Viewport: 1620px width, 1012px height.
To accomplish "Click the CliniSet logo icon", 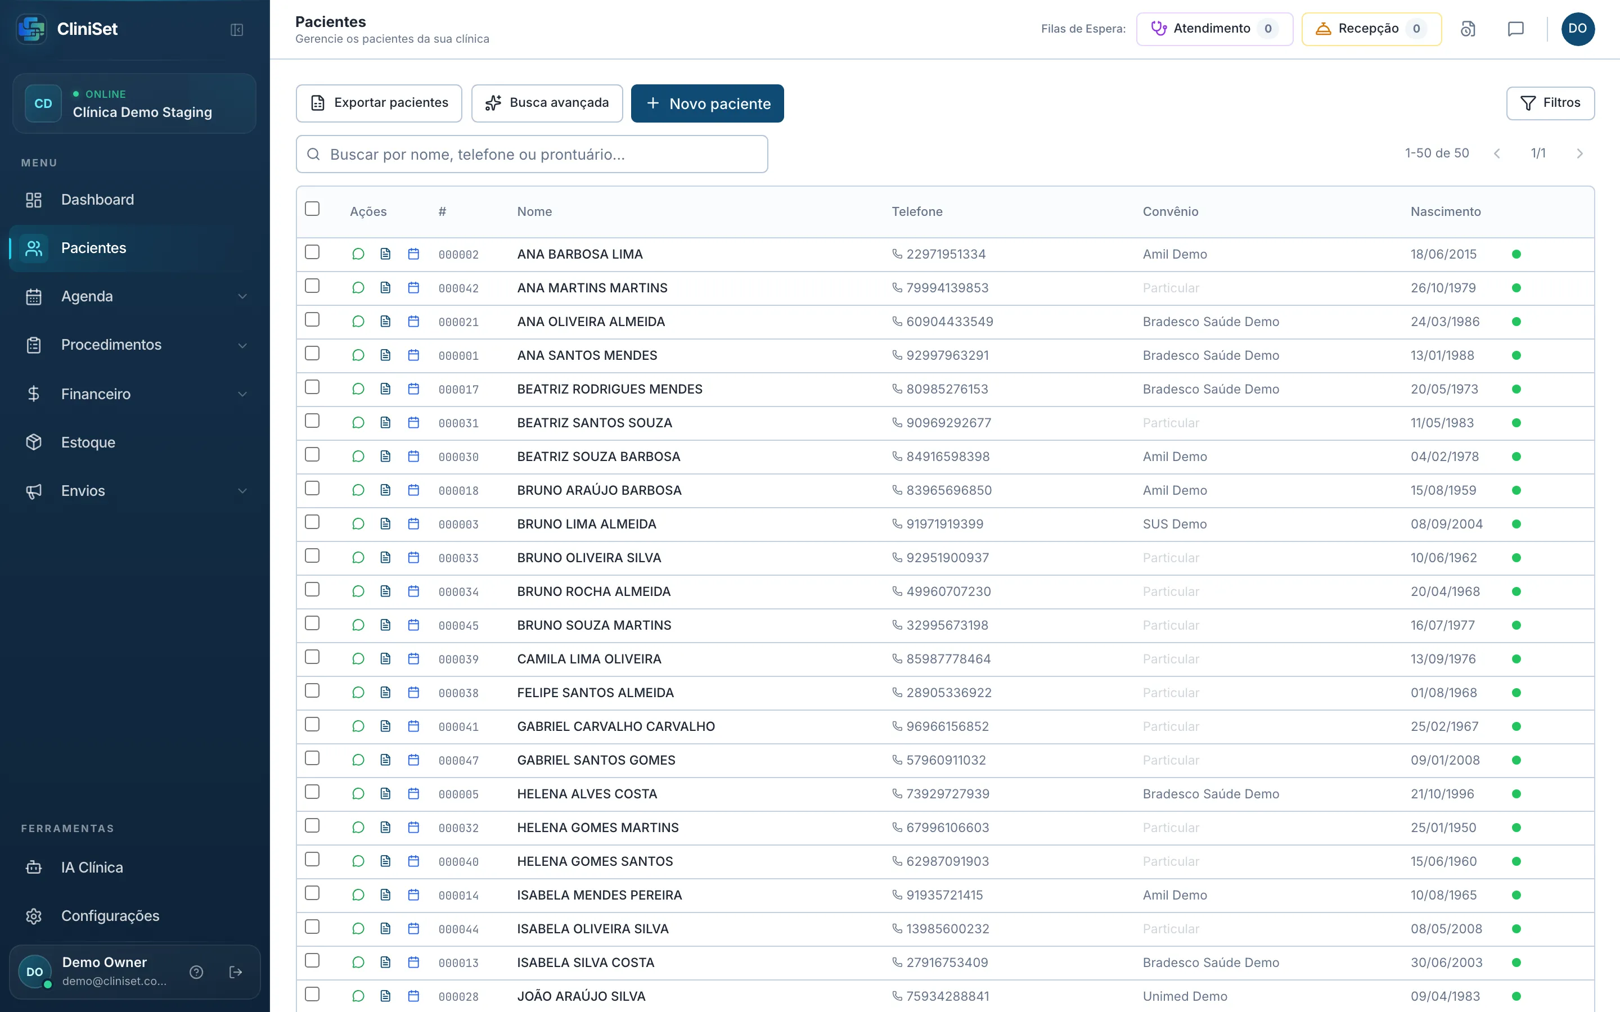I will click(x=31, y=29).
